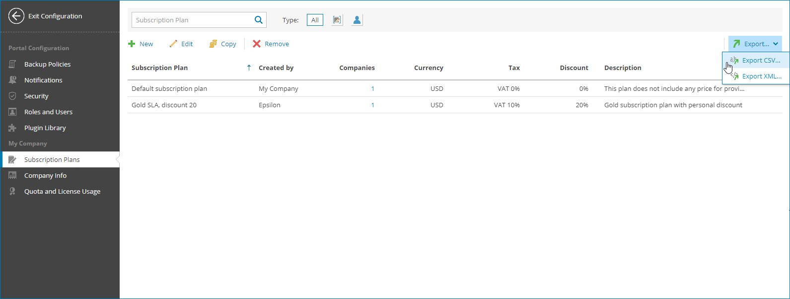This screenshot has height=299, width=790.
Task: Filter by user-created plan type icon
Action: (x=357, y=20)
